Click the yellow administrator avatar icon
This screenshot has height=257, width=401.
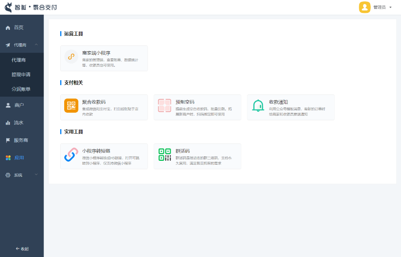pos(364,7)
